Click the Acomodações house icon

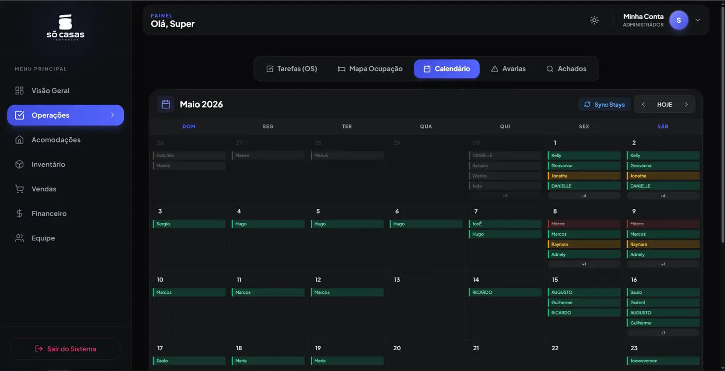[19, 140]
